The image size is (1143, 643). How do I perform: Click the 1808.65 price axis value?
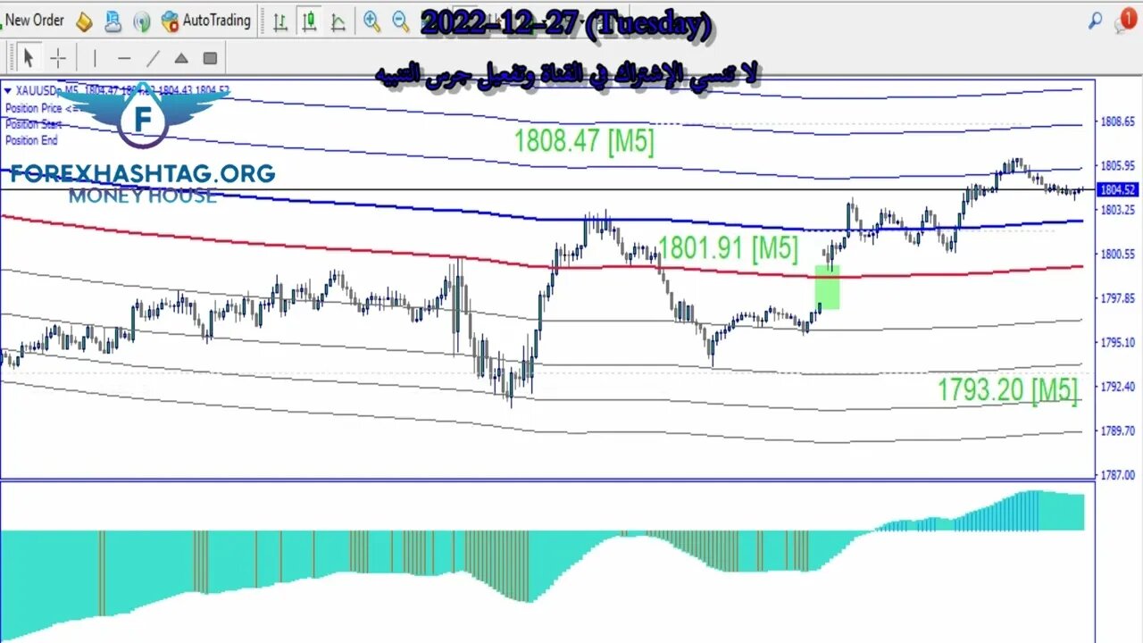coord(1118,121)
